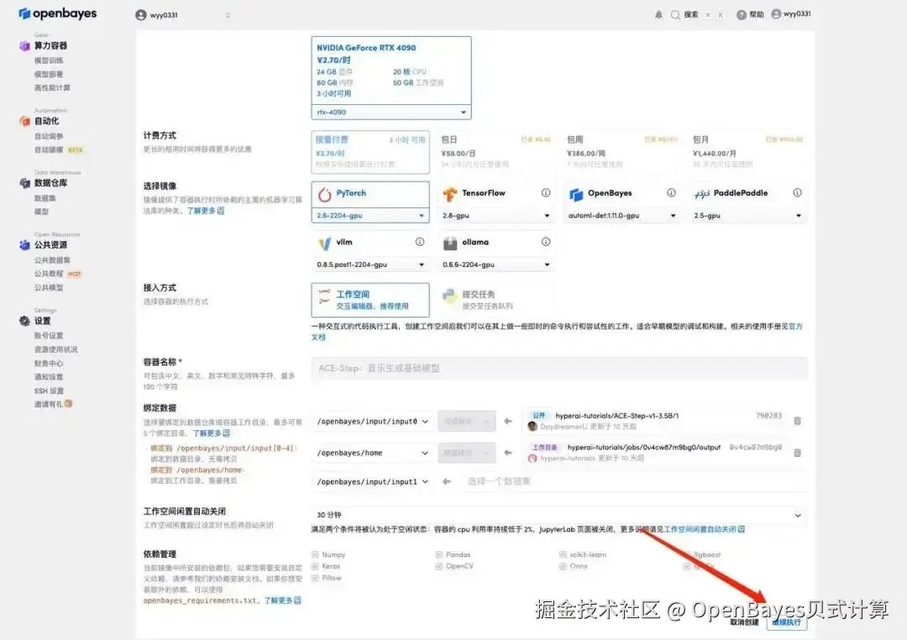Open the 算力容器 section icon
907x640 pixels.
tap(24, 45)
